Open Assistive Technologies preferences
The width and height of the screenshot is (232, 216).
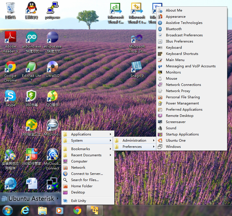pyautogui.click(x=192, y=23)
